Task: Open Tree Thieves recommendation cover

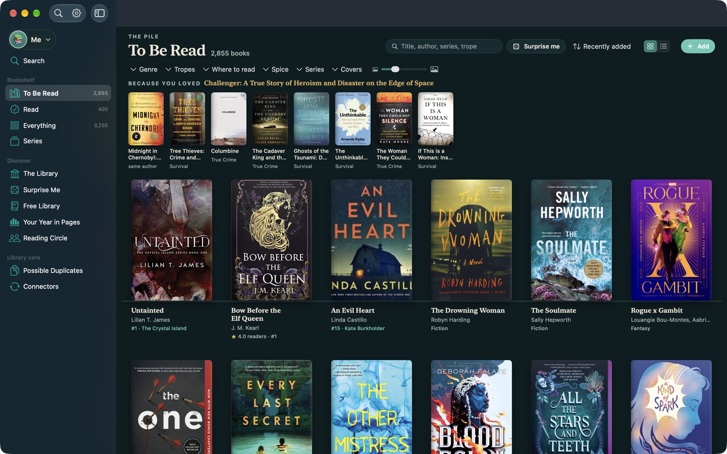Action: pos(187,119)
